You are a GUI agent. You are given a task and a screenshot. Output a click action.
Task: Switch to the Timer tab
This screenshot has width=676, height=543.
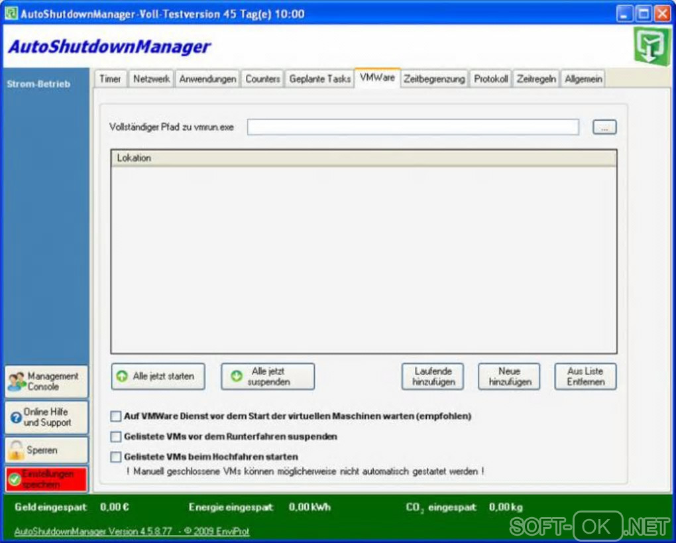coord(111,79)
